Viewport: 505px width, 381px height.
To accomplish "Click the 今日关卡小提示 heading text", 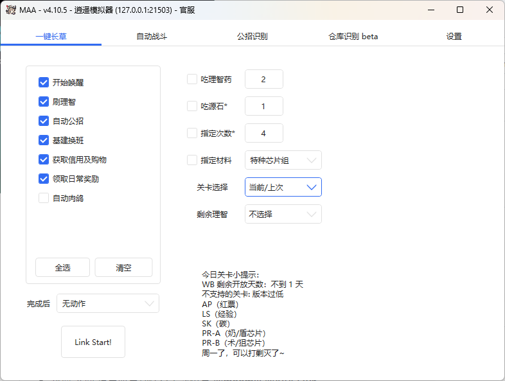I will point(230,275).
